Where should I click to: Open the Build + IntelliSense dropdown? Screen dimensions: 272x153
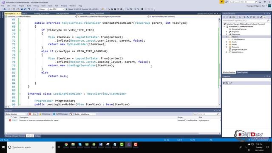pyautogui.click(x=85, y=114)
